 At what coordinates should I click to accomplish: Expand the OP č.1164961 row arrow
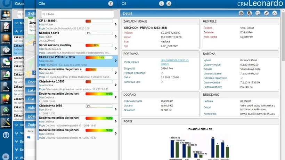(x=116, y=24)
